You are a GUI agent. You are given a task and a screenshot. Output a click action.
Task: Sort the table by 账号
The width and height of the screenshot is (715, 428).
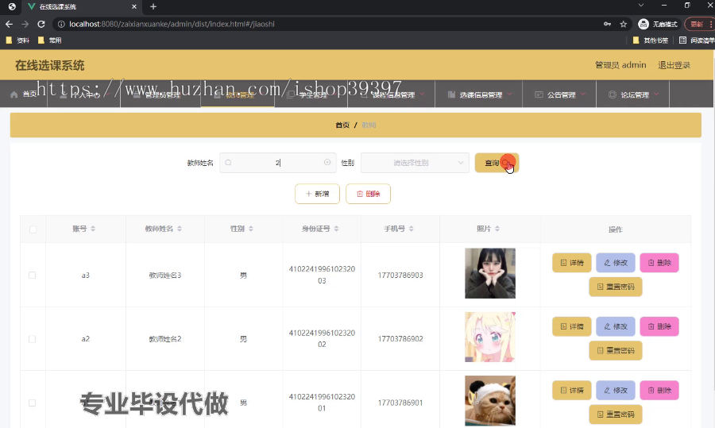click(93, 229)
